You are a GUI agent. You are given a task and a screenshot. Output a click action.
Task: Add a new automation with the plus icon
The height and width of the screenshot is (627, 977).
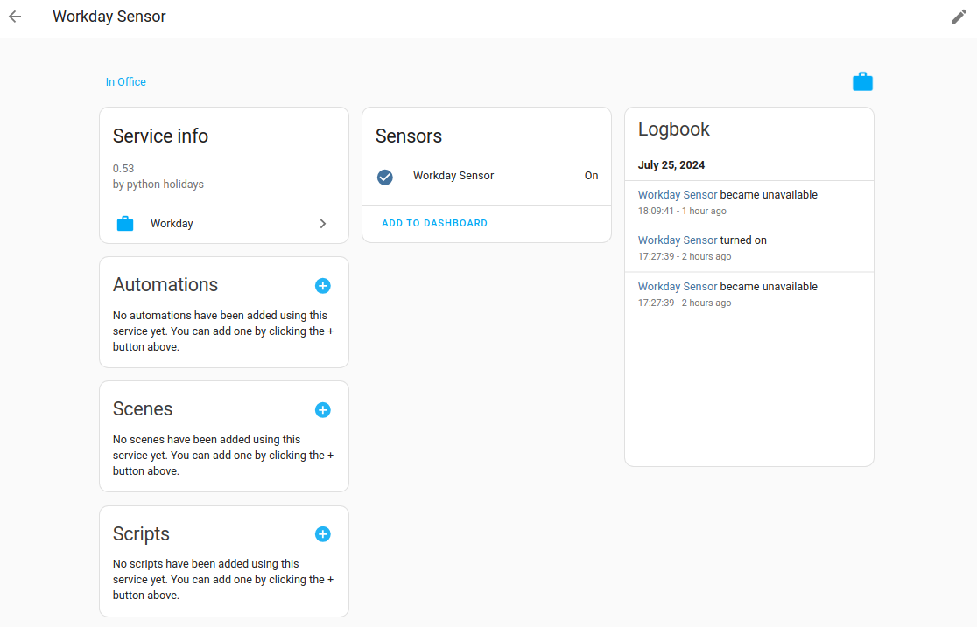coord(322,285)
